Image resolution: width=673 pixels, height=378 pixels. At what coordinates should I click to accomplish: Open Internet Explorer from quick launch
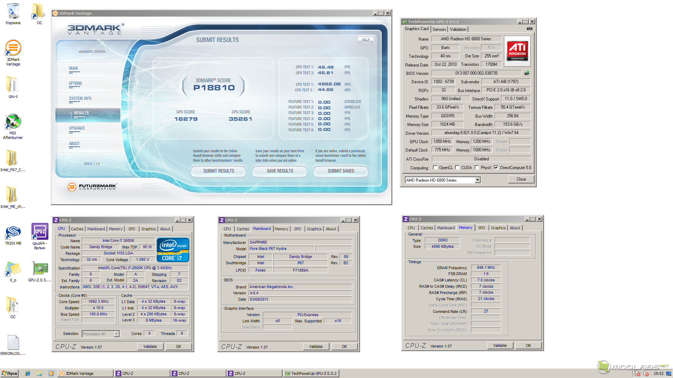click(x=28, y=373)
